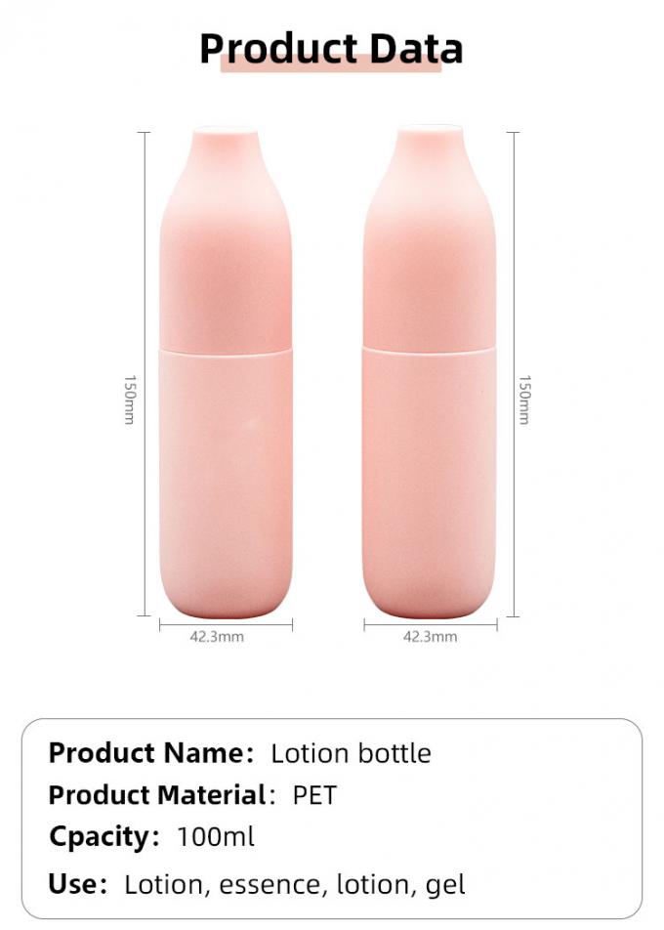
Task: Select the "100ml" capacity value
Action: (x=216, y=837)
